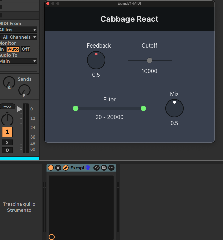Collapse the Exmpl device with the triangle button

(x=58, y=168)
